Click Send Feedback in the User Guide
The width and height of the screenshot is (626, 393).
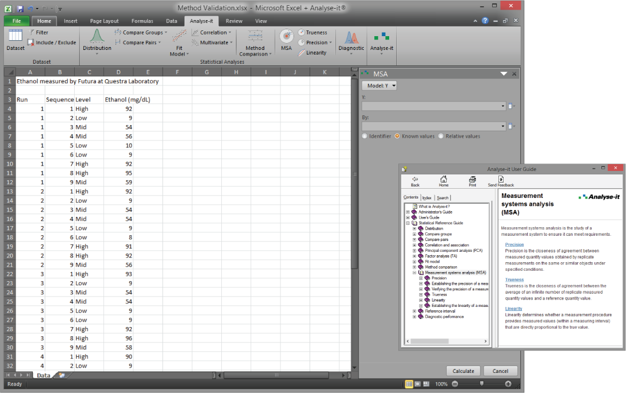501,181
